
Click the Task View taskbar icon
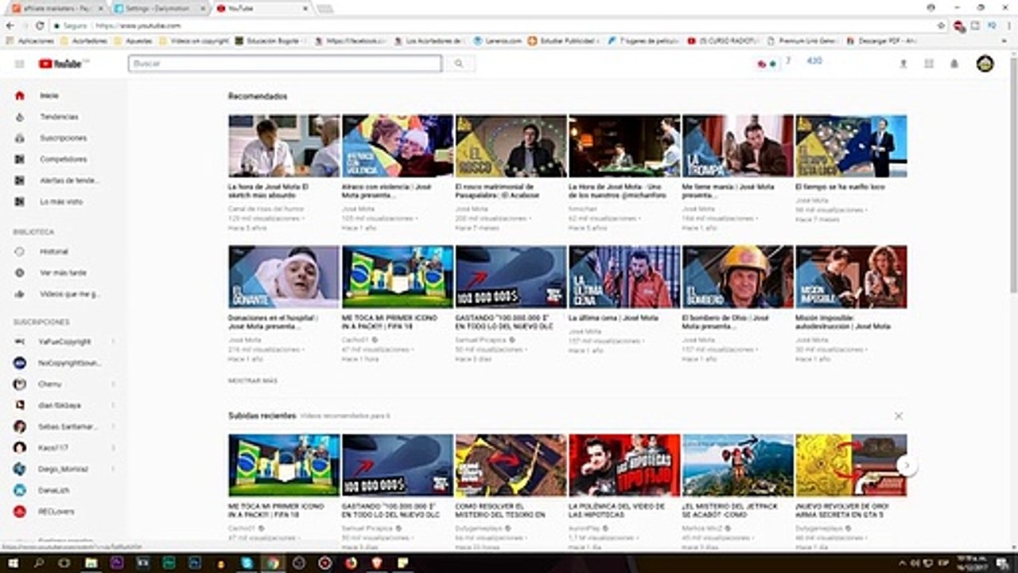click(64, 563)
